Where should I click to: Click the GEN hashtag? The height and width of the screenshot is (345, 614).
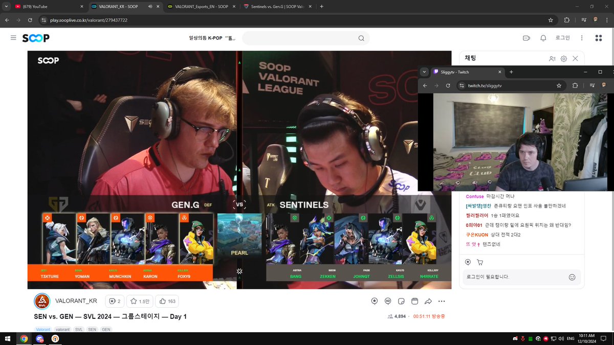pyautogui.click(x=106, y=330)
